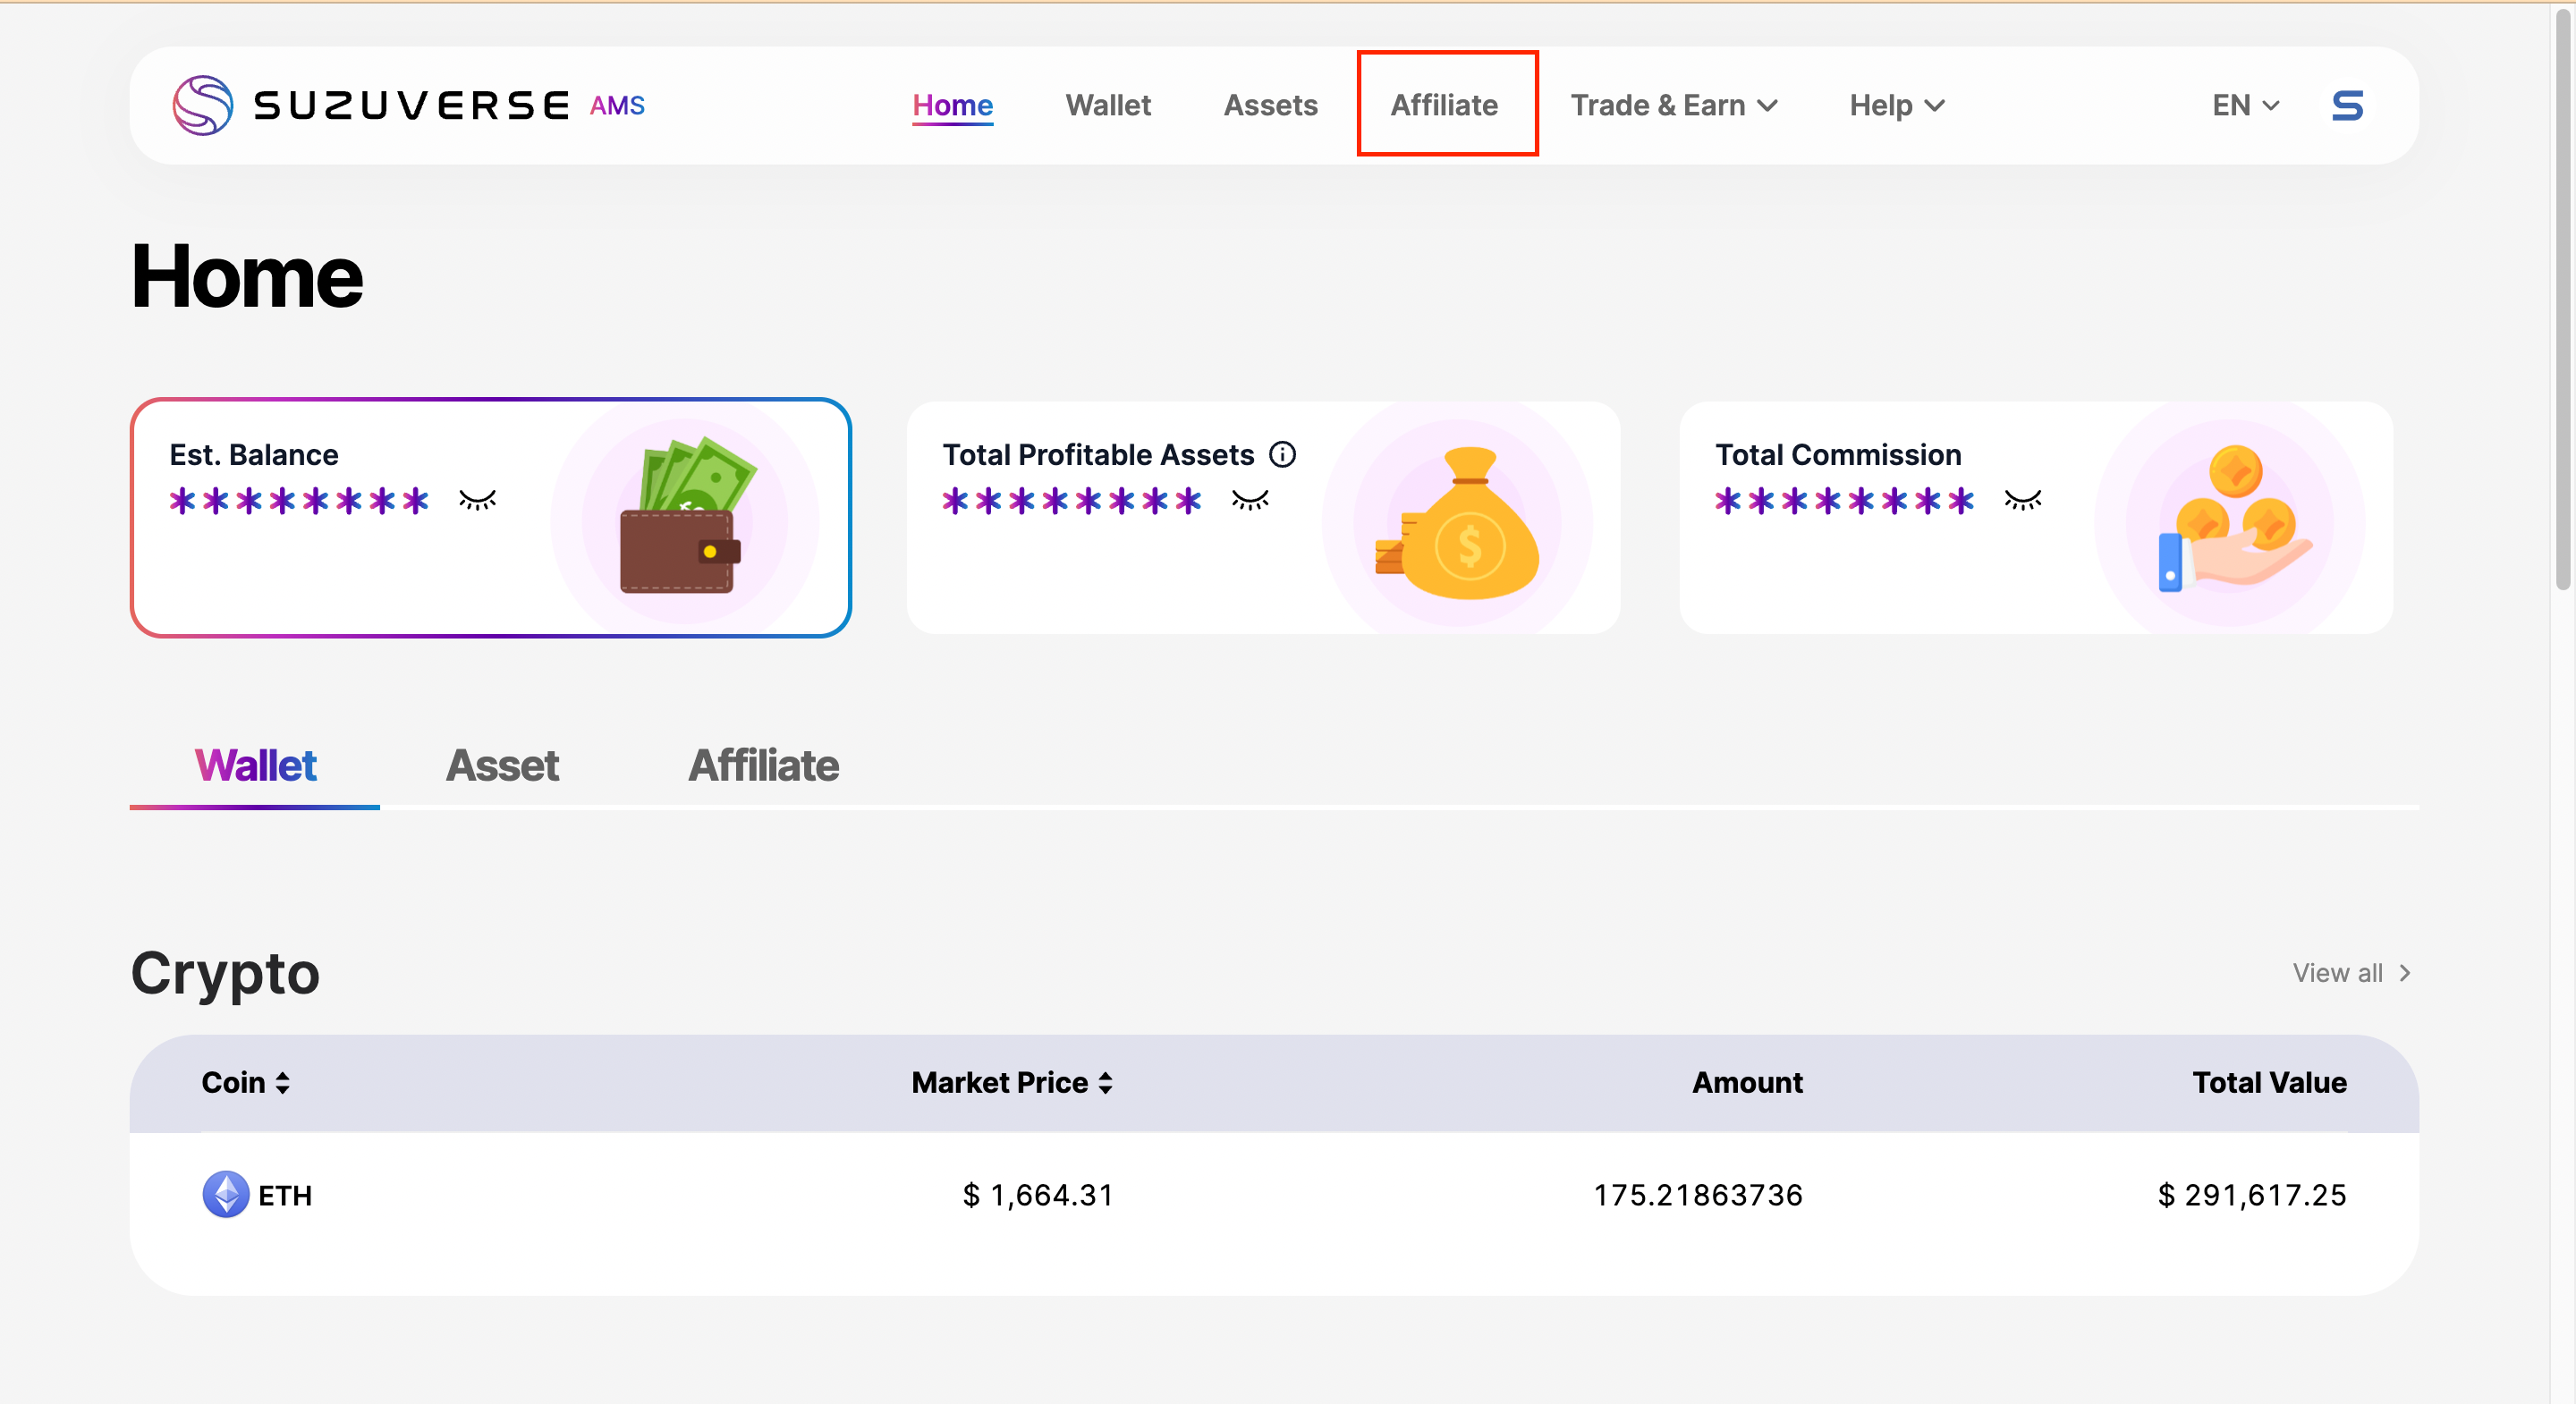Open the blue S profile icon

2346,105
